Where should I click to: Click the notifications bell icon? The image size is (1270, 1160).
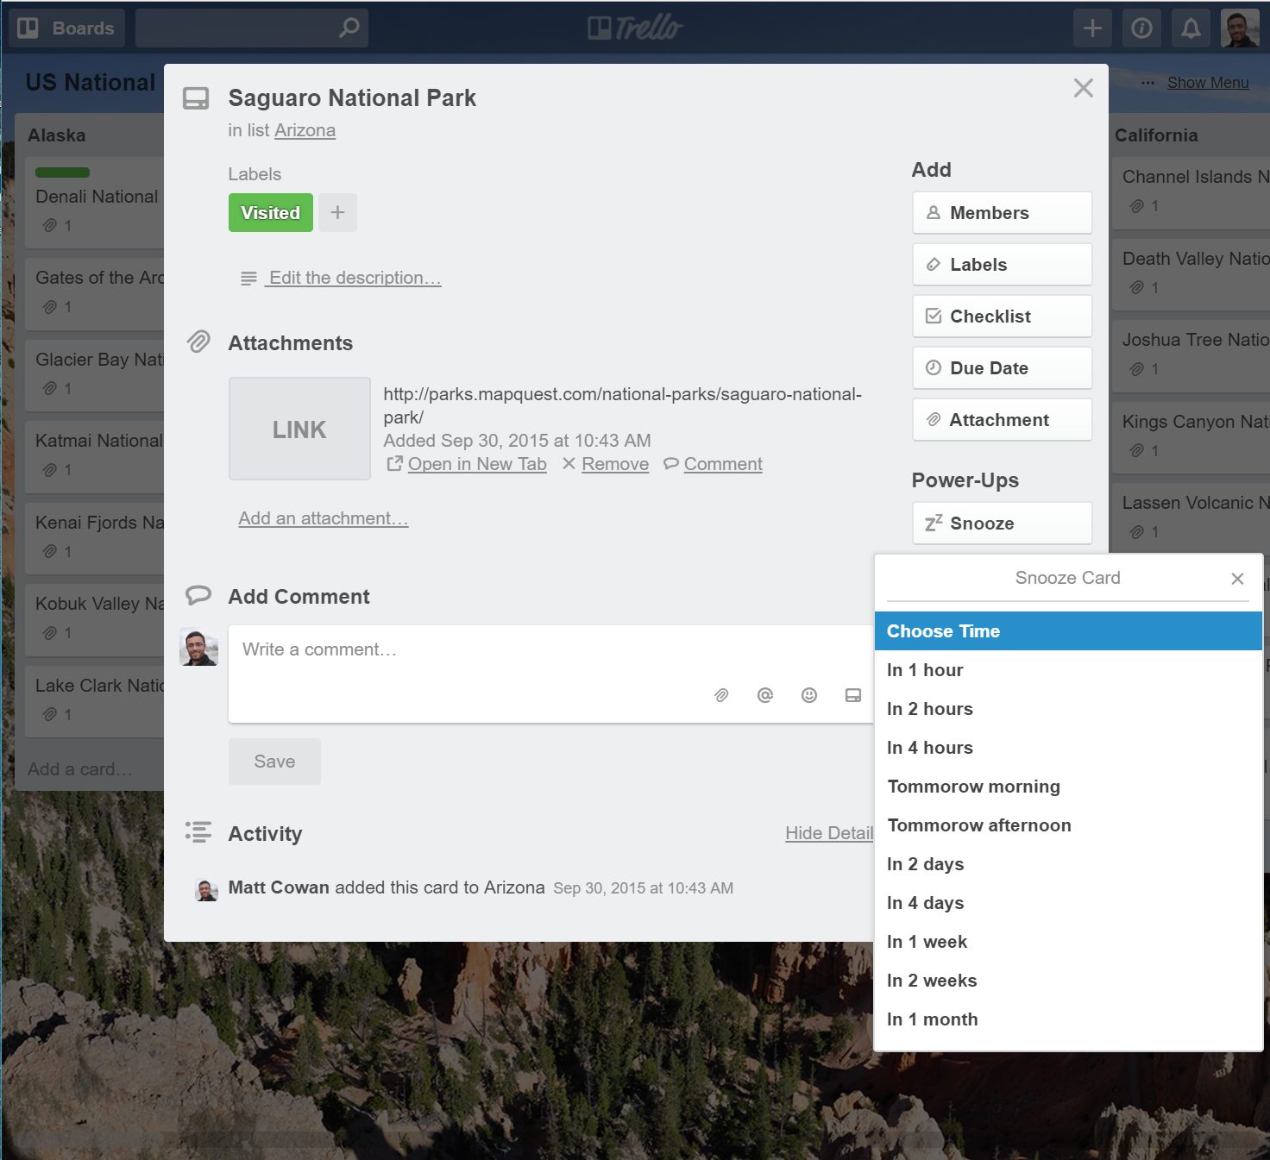pos(1191,28)
